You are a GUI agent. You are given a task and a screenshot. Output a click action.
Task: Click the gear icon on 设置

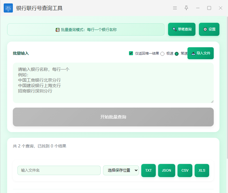pyautogui.click(x=205, y=29)
